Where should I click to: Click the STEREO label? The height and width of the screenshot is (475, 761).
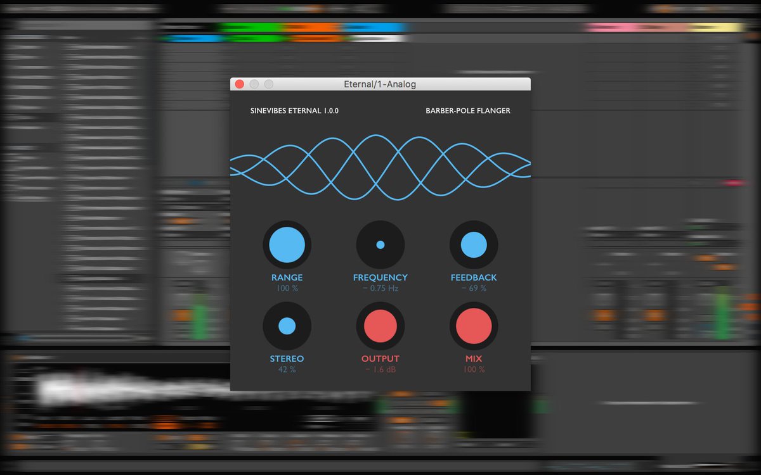[287, 358]
